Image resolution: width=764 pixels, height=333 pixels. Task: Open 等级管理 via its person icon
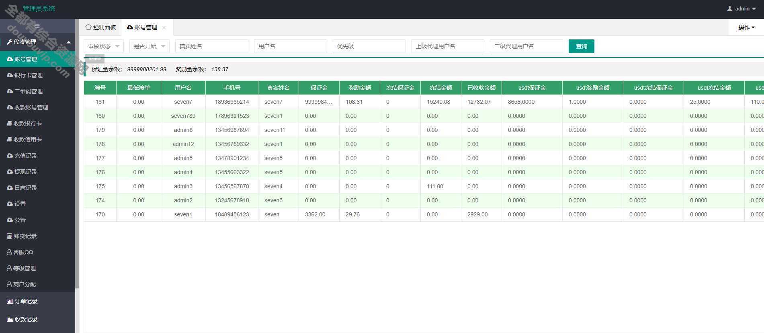tap(9, 268)
